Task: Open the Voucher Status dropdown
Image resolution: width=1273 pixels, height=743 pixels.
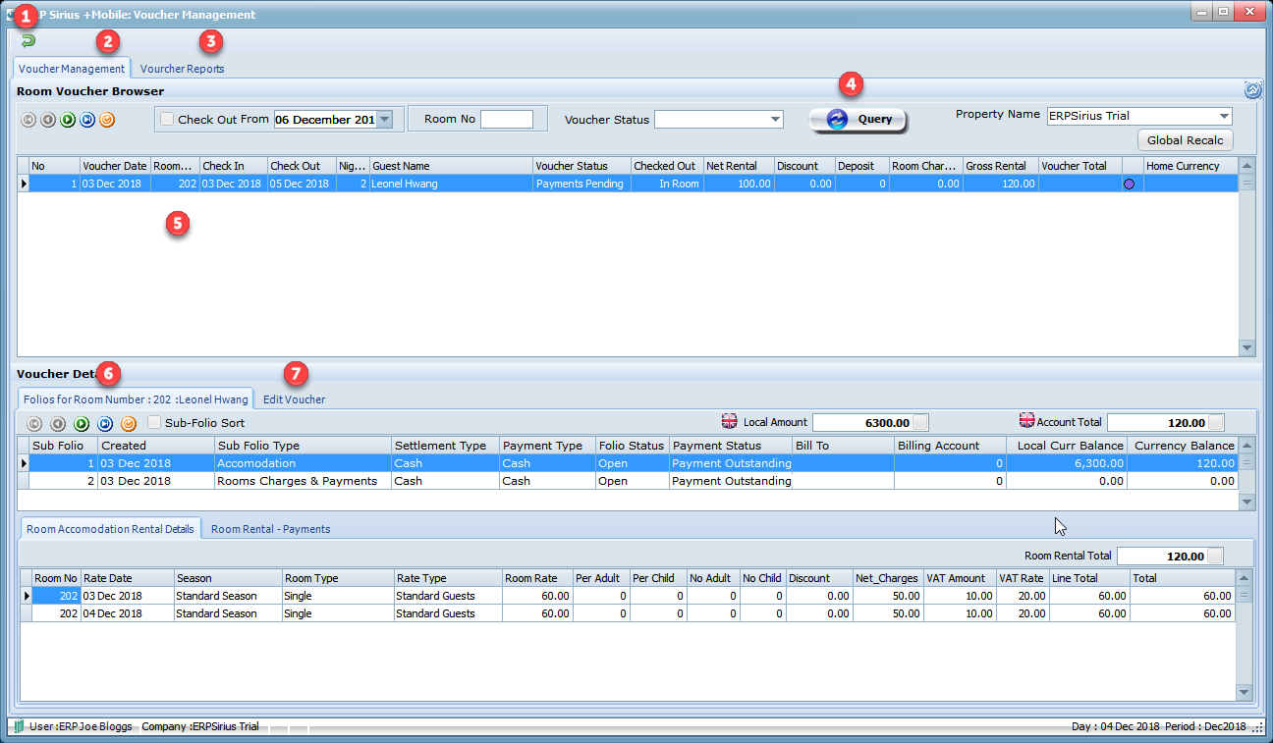Action: pyautogui.click(x=776, y=120)
